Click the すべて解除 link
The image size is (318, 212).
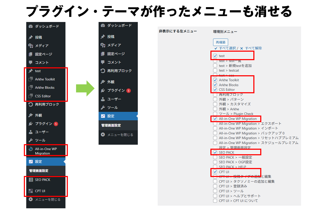[x=253, y=48]
